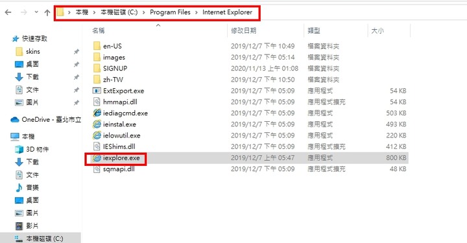Viewport: 467px width, 243px height.
Task: Open 影片 under 本機
Action: pos(32,226)
